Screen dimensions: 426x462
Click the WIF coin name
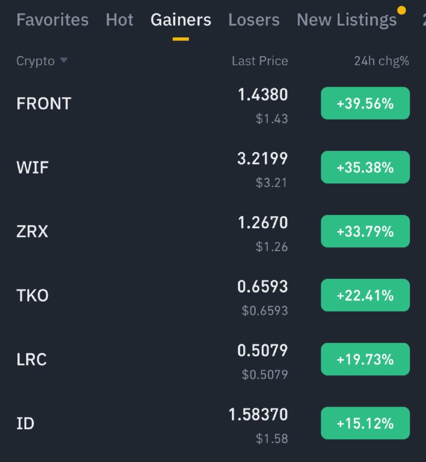(32, 168)
